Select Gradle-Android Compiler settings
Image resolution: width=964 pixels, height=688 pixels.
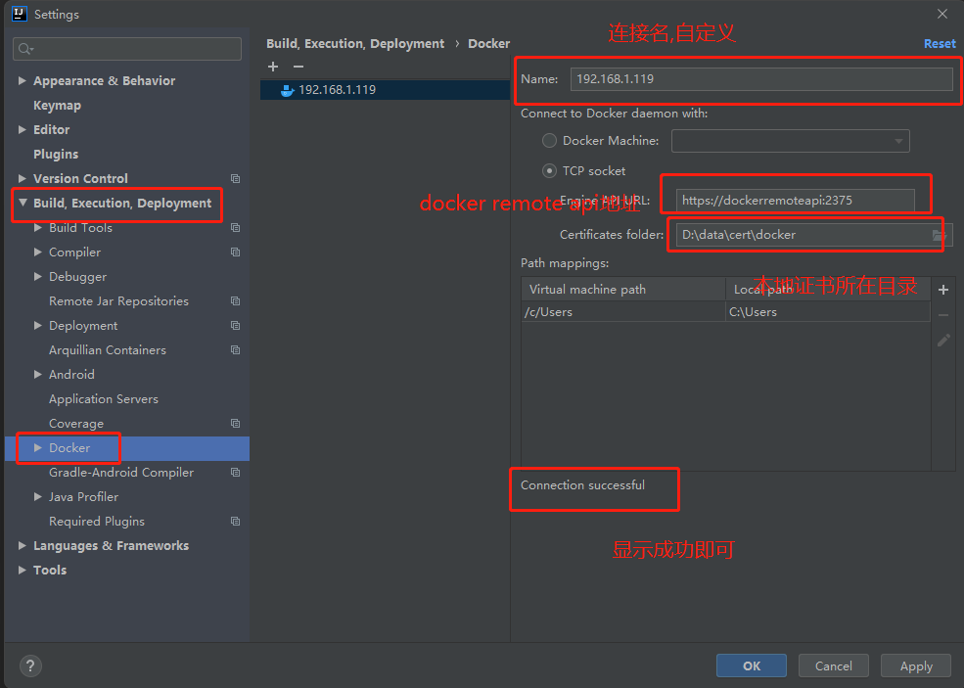pyautogui.click(x=121, y=472)
